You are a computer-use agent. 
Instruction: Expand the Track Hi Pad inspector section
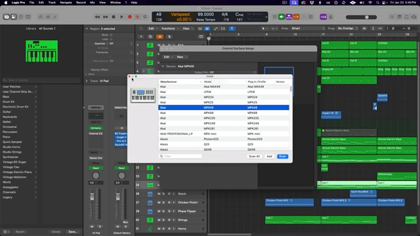(87, 81)
